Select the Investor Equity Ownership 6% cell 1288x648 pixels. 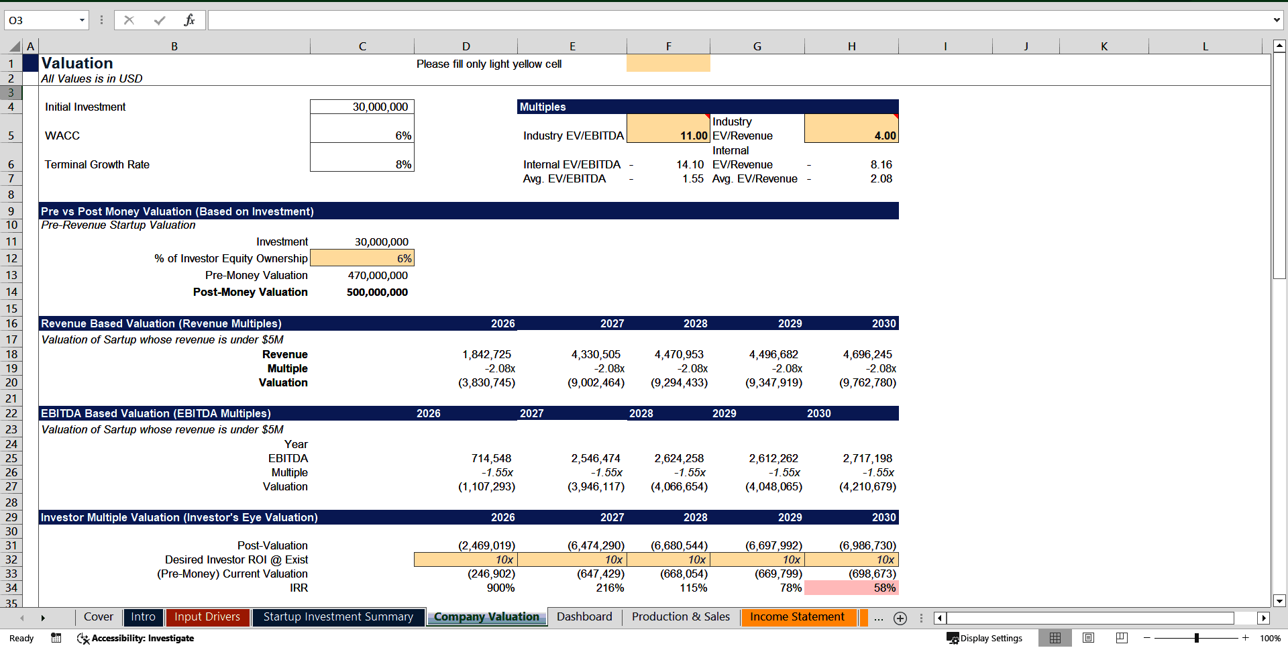tap(362, 258)
